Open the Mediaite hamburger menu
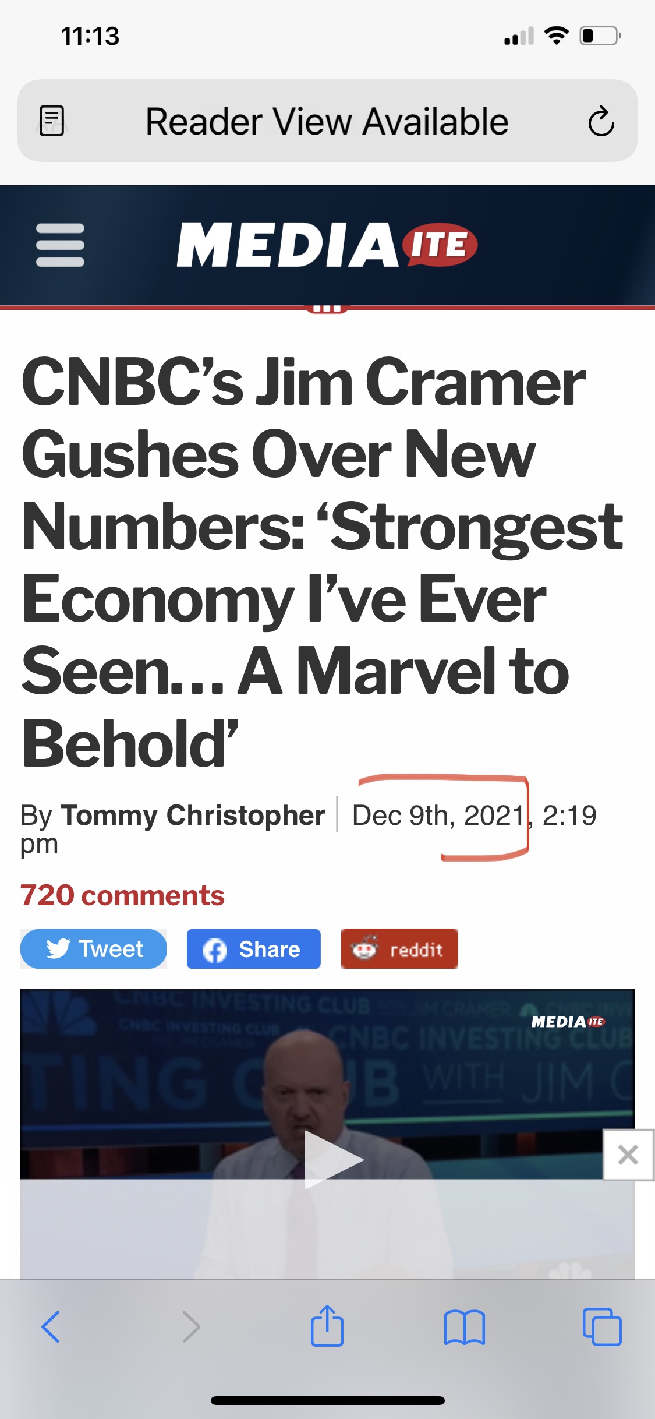The height and width of the screenshot is (1419, 655). pos(60,245)
